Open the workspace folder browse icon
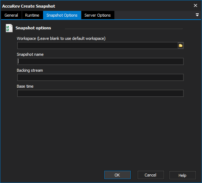Screen dimensions: 202x183 tap(181, 46)
